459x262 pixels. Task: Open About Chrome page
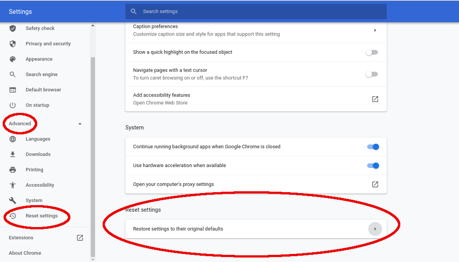pos(25,253)
